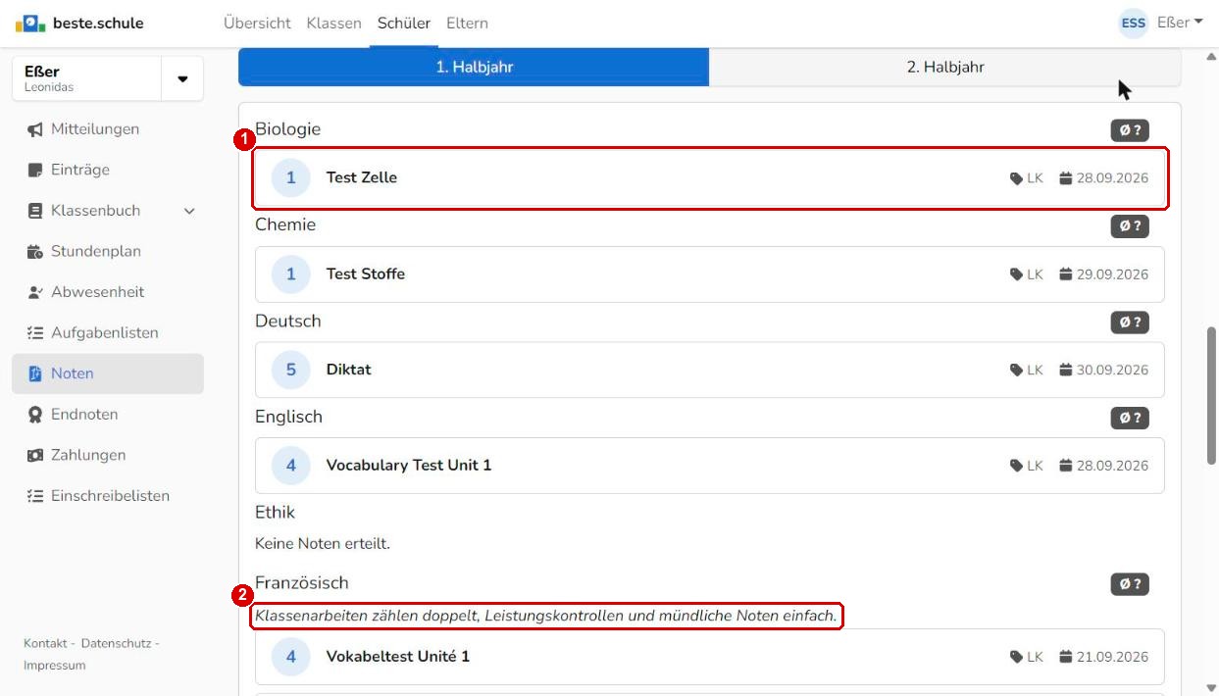Open the student selector dropdown for Eßer Leonidas
1219x696 pixels.
(x=182, y=78)
